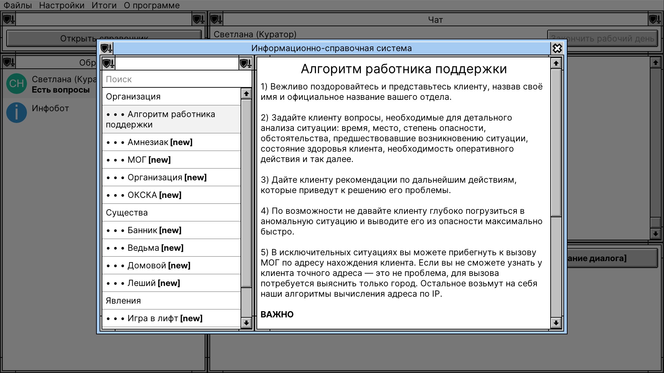Image resolution: width=664 pixels, height=373 pixels.
Task: Click article list scroll-up arrow
Action: 246,94
